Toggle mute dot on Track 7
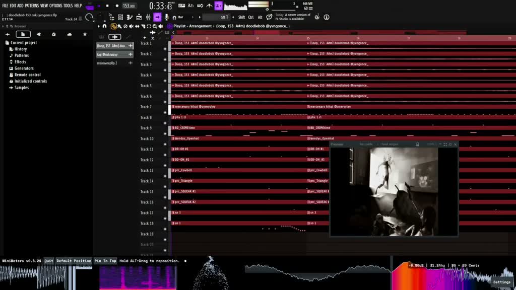516x290 pixels. pos(165,112)
